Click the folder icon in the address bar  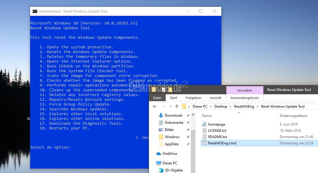[184, 106]
